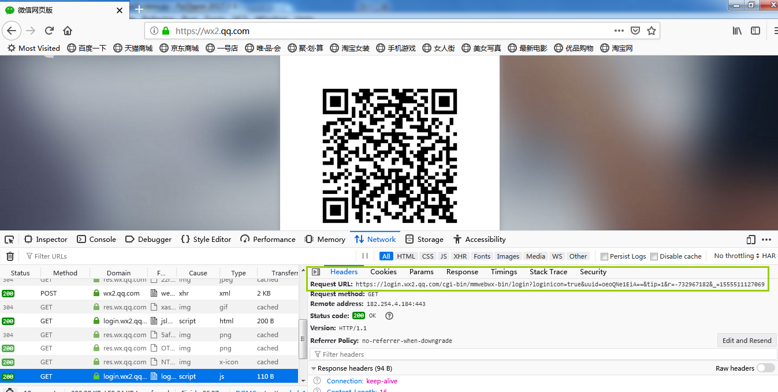Open Most Visited bookmarks folder

click(x=33, y=48)
